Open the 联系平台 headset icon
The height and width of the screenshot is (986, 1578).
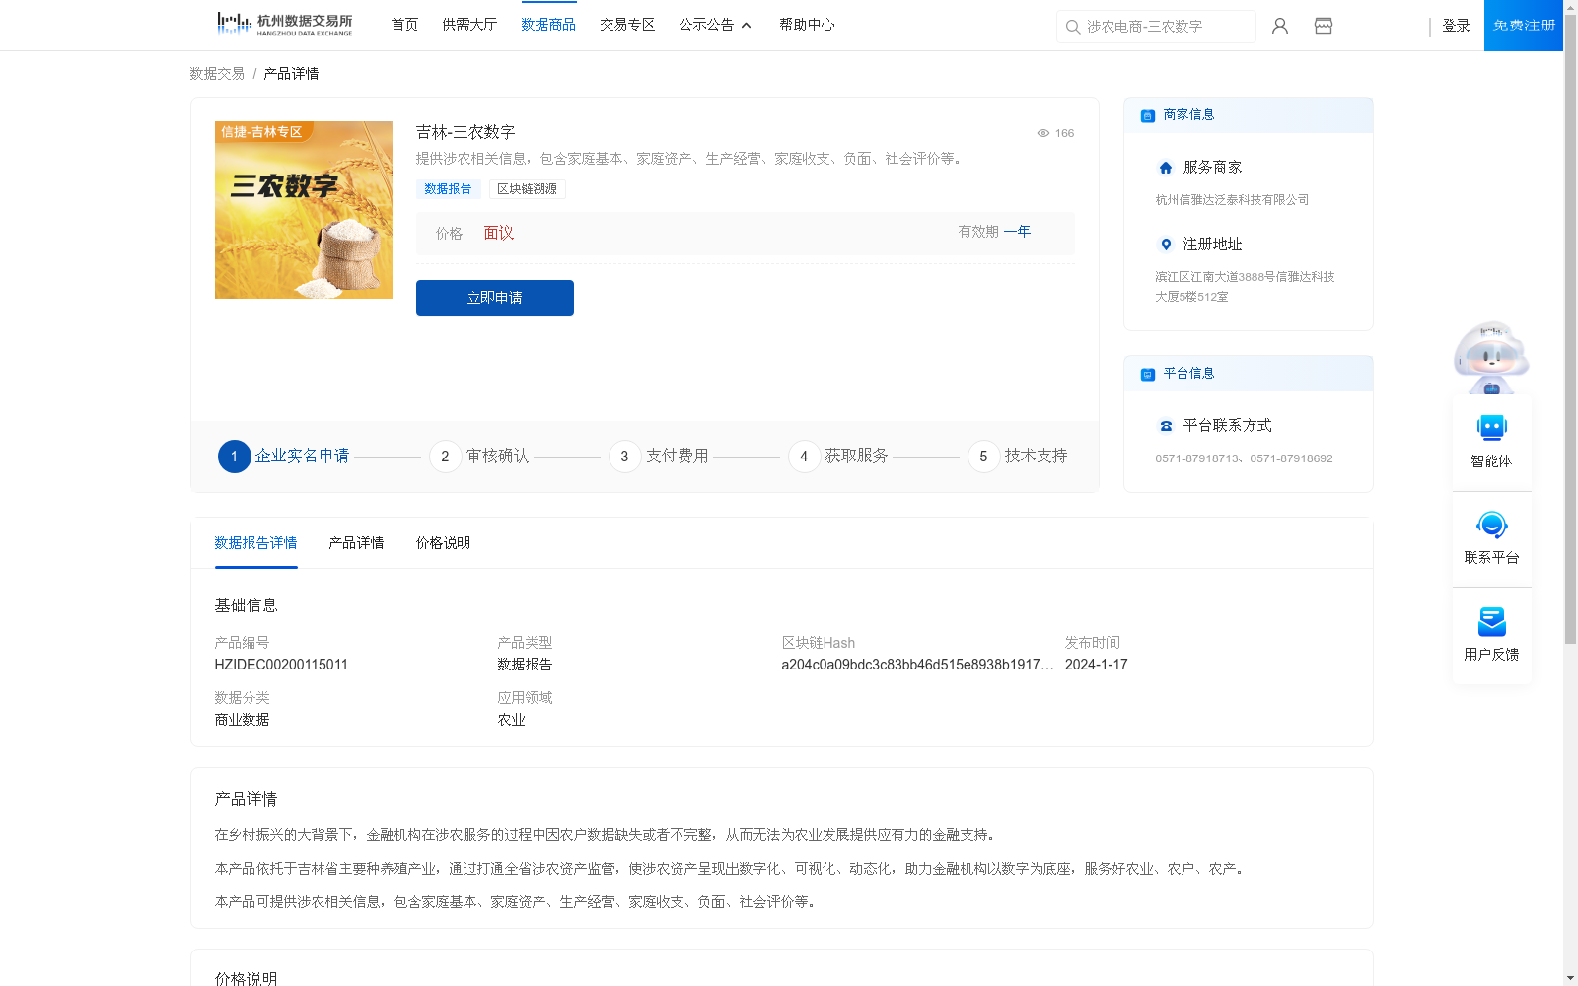(x=1491, y=525)
